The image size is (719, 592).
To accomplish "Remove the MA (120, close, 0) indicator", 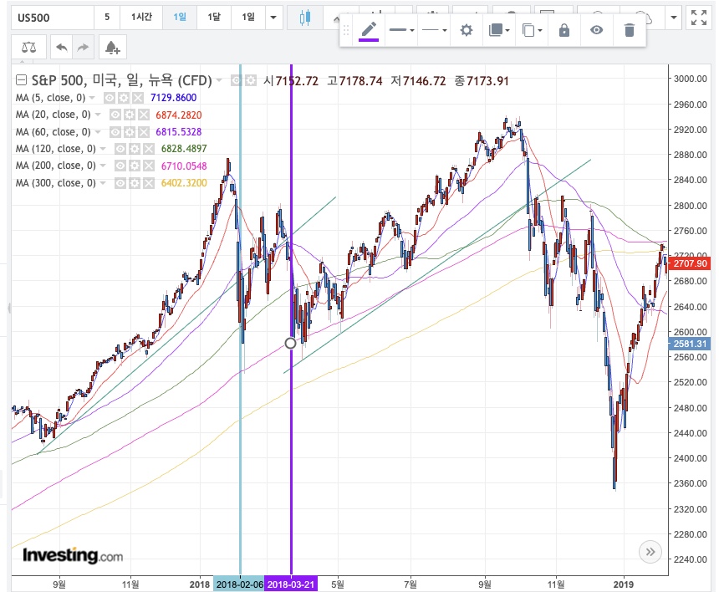I will pyautogui.click(x=149, y=149).
